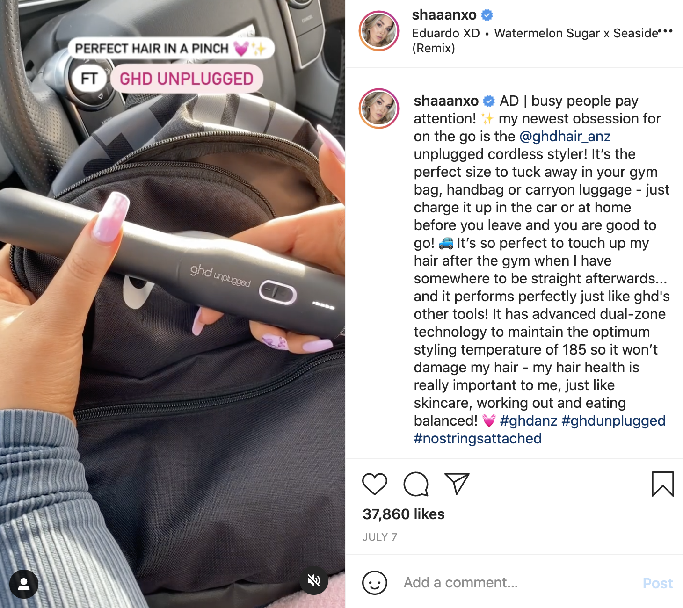Open comments via the speech bubble icon
The height and width of the screenshot is (608, 683).
pos(416,484)
